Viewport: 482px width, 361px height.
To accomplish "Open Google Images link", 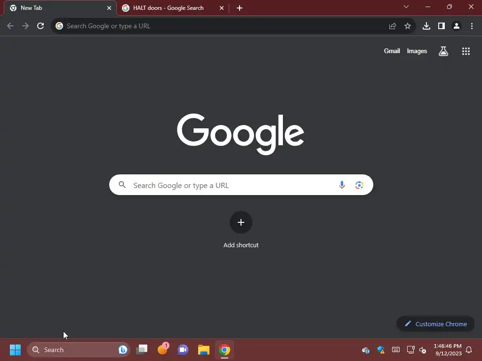I will coord(417,51).
